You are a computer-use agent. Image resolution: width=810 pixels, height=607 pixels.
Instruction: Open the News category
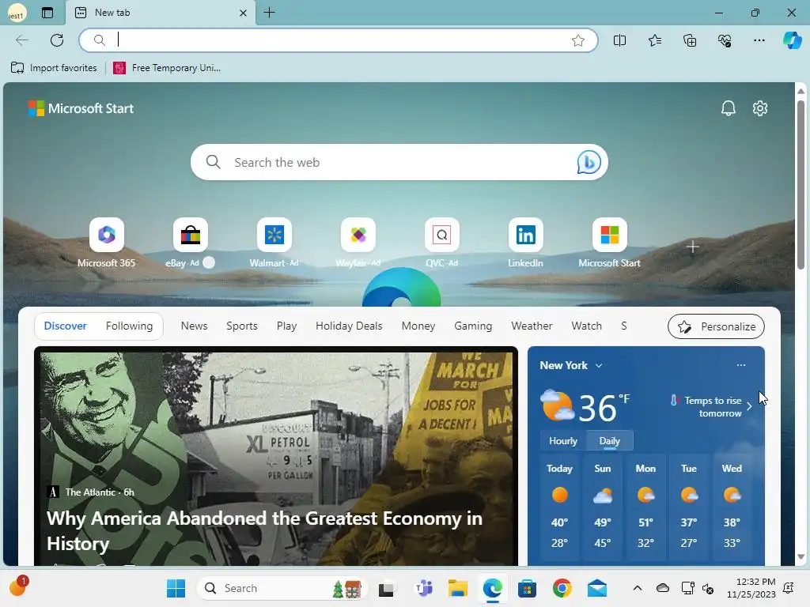[195, 326]
